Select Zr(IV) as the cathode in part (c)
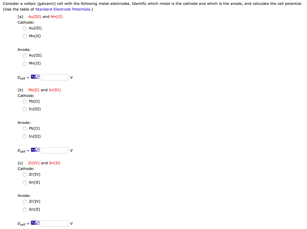Screen dimensions: 307x229 click(x=25, y=175)
